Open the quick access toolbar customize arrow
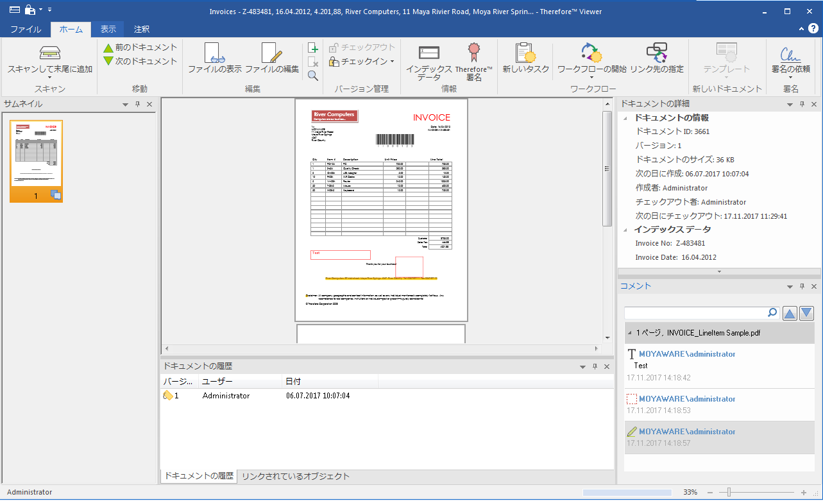Screen dimensions: 823x501 tap(50, 10)
